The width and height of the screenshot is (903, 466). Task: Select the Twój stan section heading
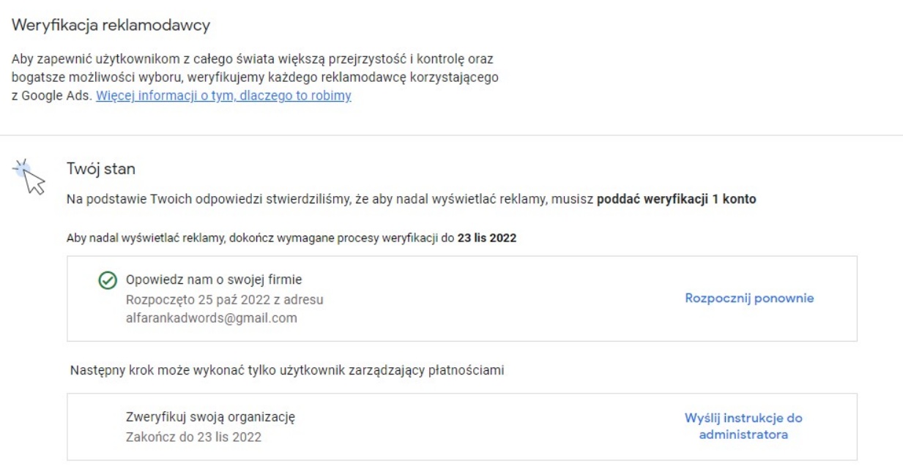(100, 169)
